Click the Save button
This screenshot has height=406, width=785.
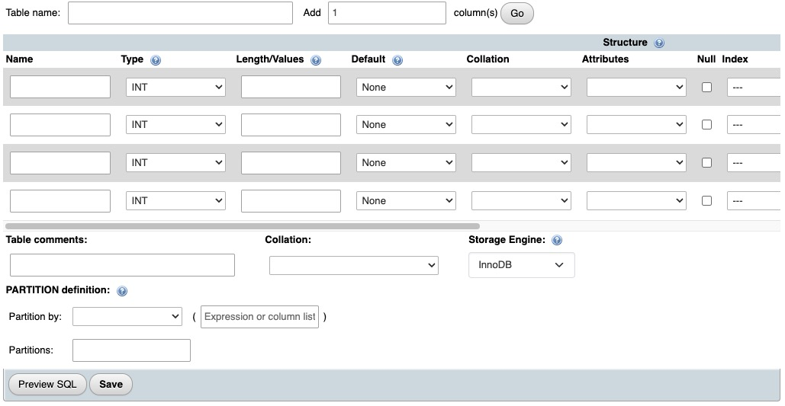[111, 384]
